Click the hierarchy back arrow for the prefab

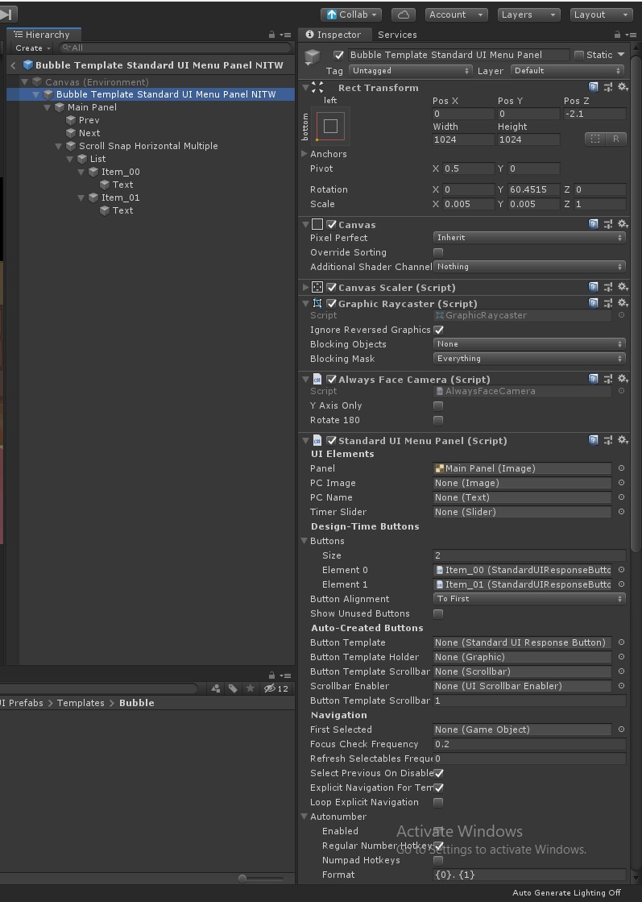coord(13,65)
